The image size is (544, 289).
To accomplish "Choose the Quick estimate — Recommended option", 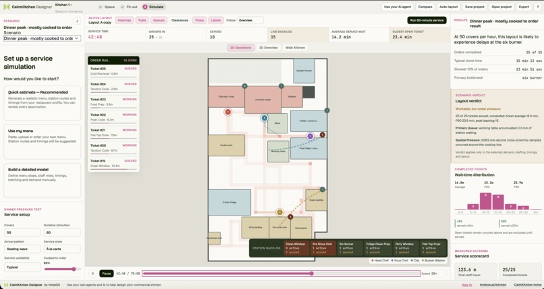I will 43,103.
